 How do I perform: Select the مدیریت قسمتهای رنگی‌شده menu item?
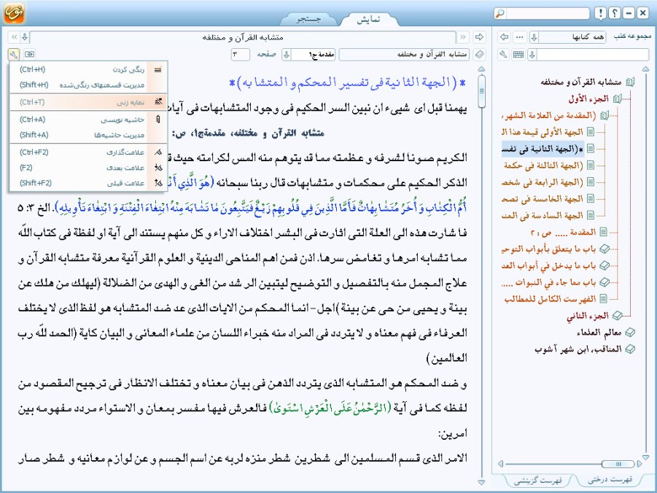88,85
